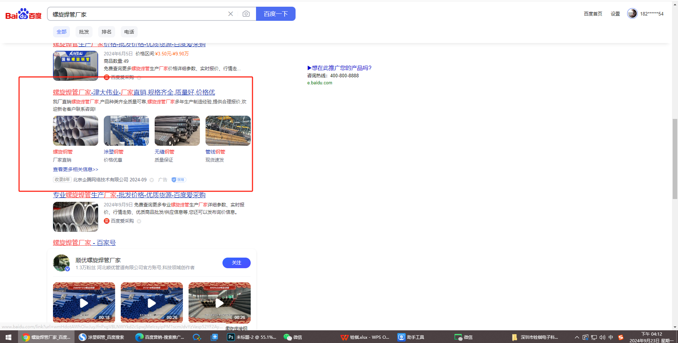Open WPS 铨棋.xlsx from the taskbar
Viewport: 678px width, 343px height.
pos(365,337)
